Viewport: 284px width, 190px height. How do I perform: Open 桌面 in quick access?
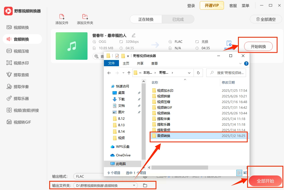pyautogui.click(x=119, y=93)
